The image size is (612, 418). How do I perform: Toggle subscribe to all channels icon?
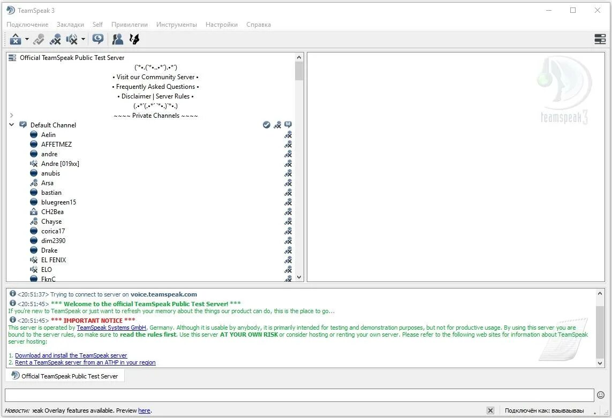[x=98, y=39]
